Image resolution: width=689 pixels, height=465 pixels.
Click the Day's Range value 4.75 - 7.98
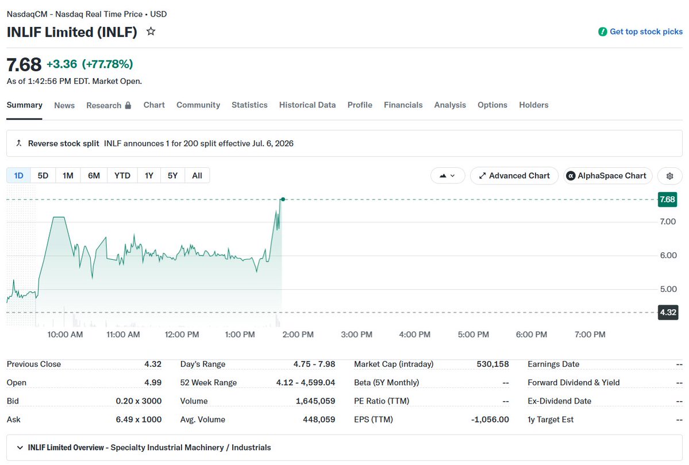tap(314, 364)
